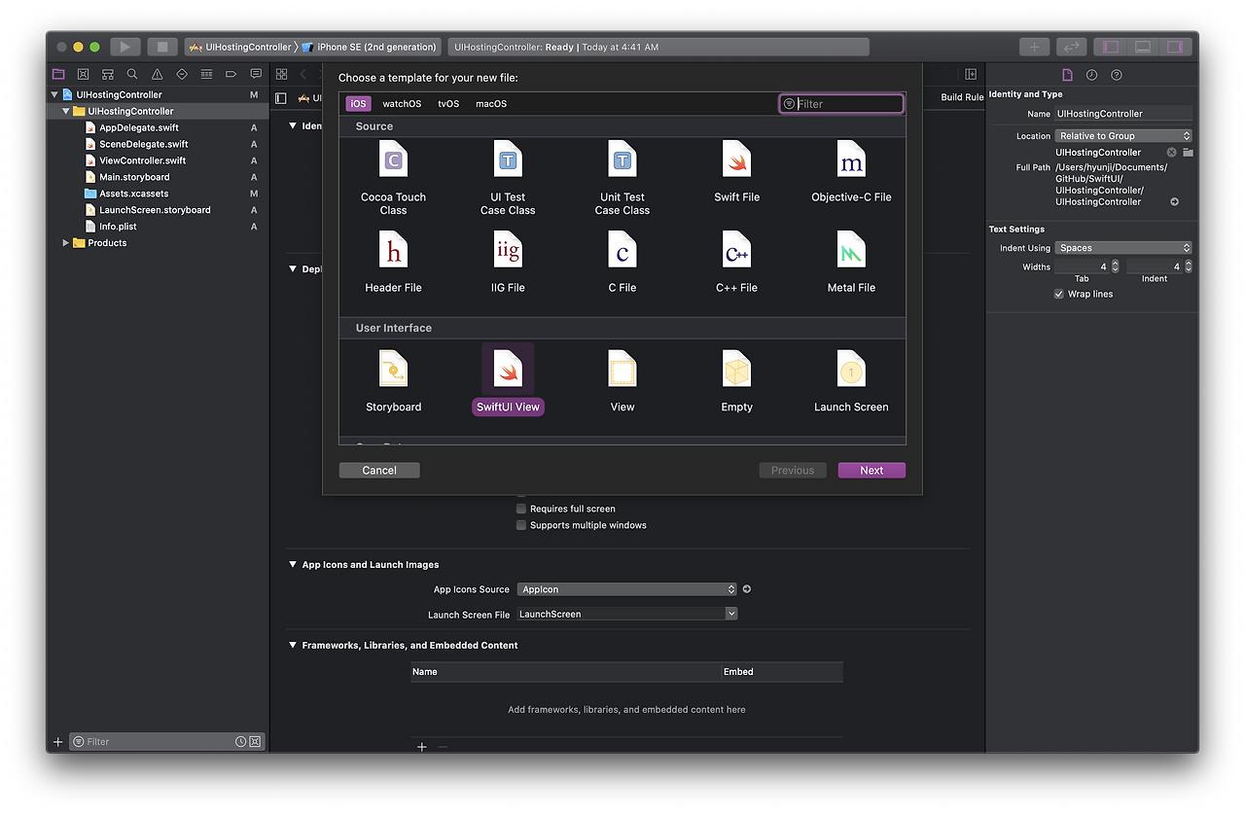
Task: Choose the View interface template
Action: tap(622, 381)
